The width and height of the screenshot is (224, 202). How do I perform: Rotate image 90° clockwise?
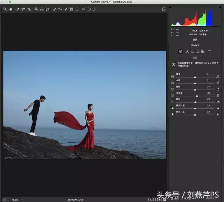pos(94,9)
